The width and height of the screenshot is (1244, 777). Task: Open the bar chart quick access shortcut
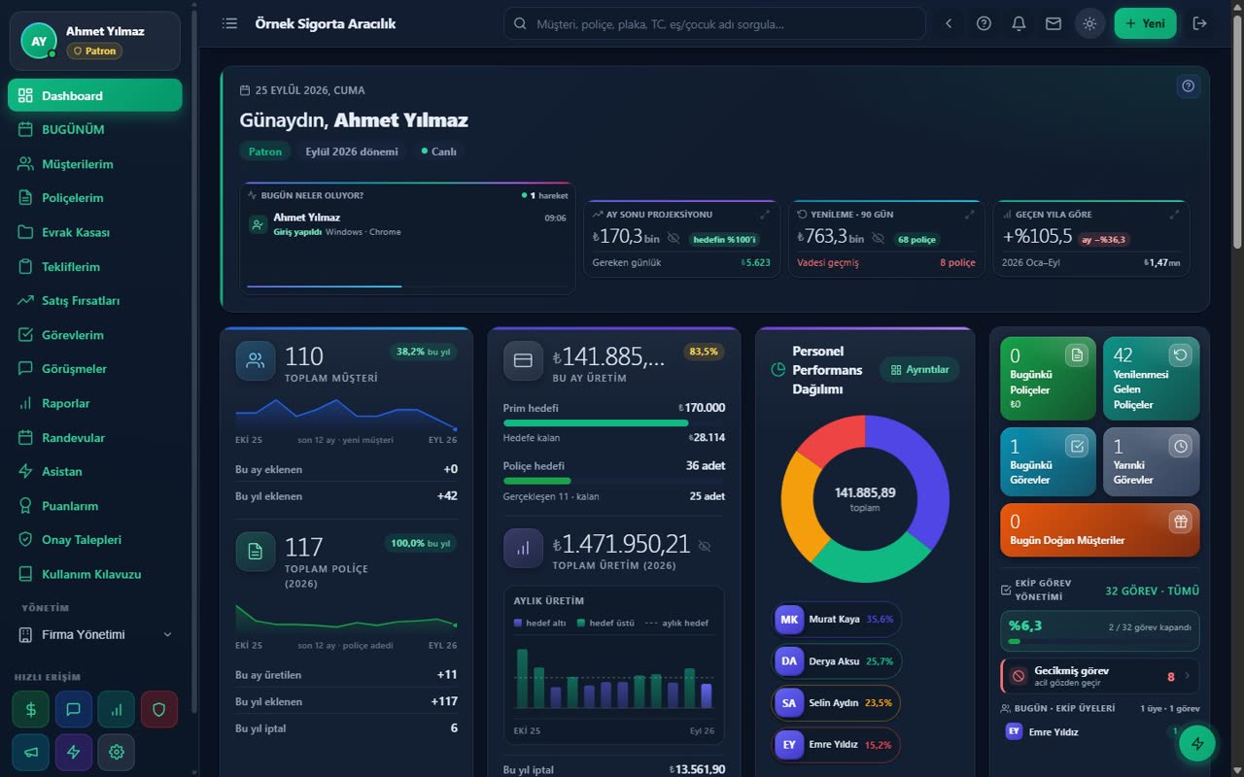[117, 709]
